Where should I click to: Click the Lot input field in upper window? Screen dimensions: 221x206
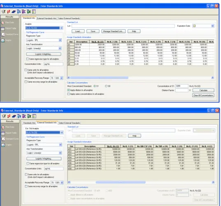tap(123, 26)
